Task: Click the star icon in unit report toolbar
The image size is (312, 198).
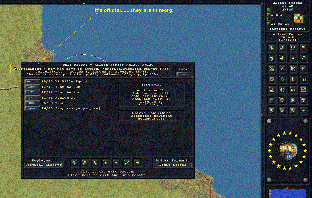Action: pyautogui.click(x=138, y=163)
